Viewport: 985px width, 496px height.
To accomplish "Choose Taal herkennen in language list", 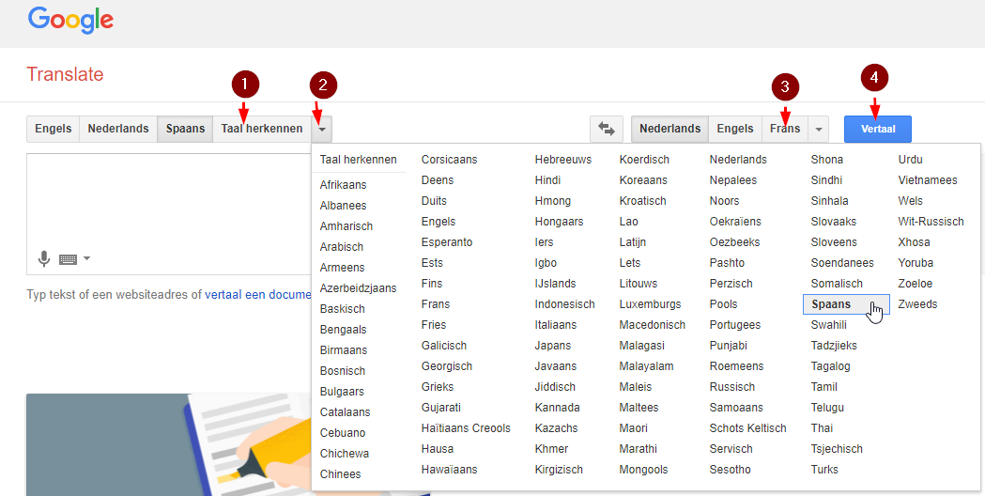I will (358, 160).
